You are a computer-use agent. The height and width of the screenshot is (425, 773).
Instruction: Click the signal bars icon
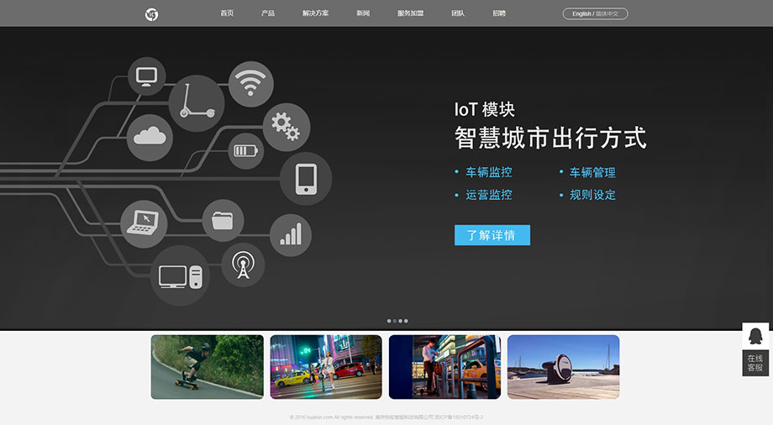click(291, 234)
